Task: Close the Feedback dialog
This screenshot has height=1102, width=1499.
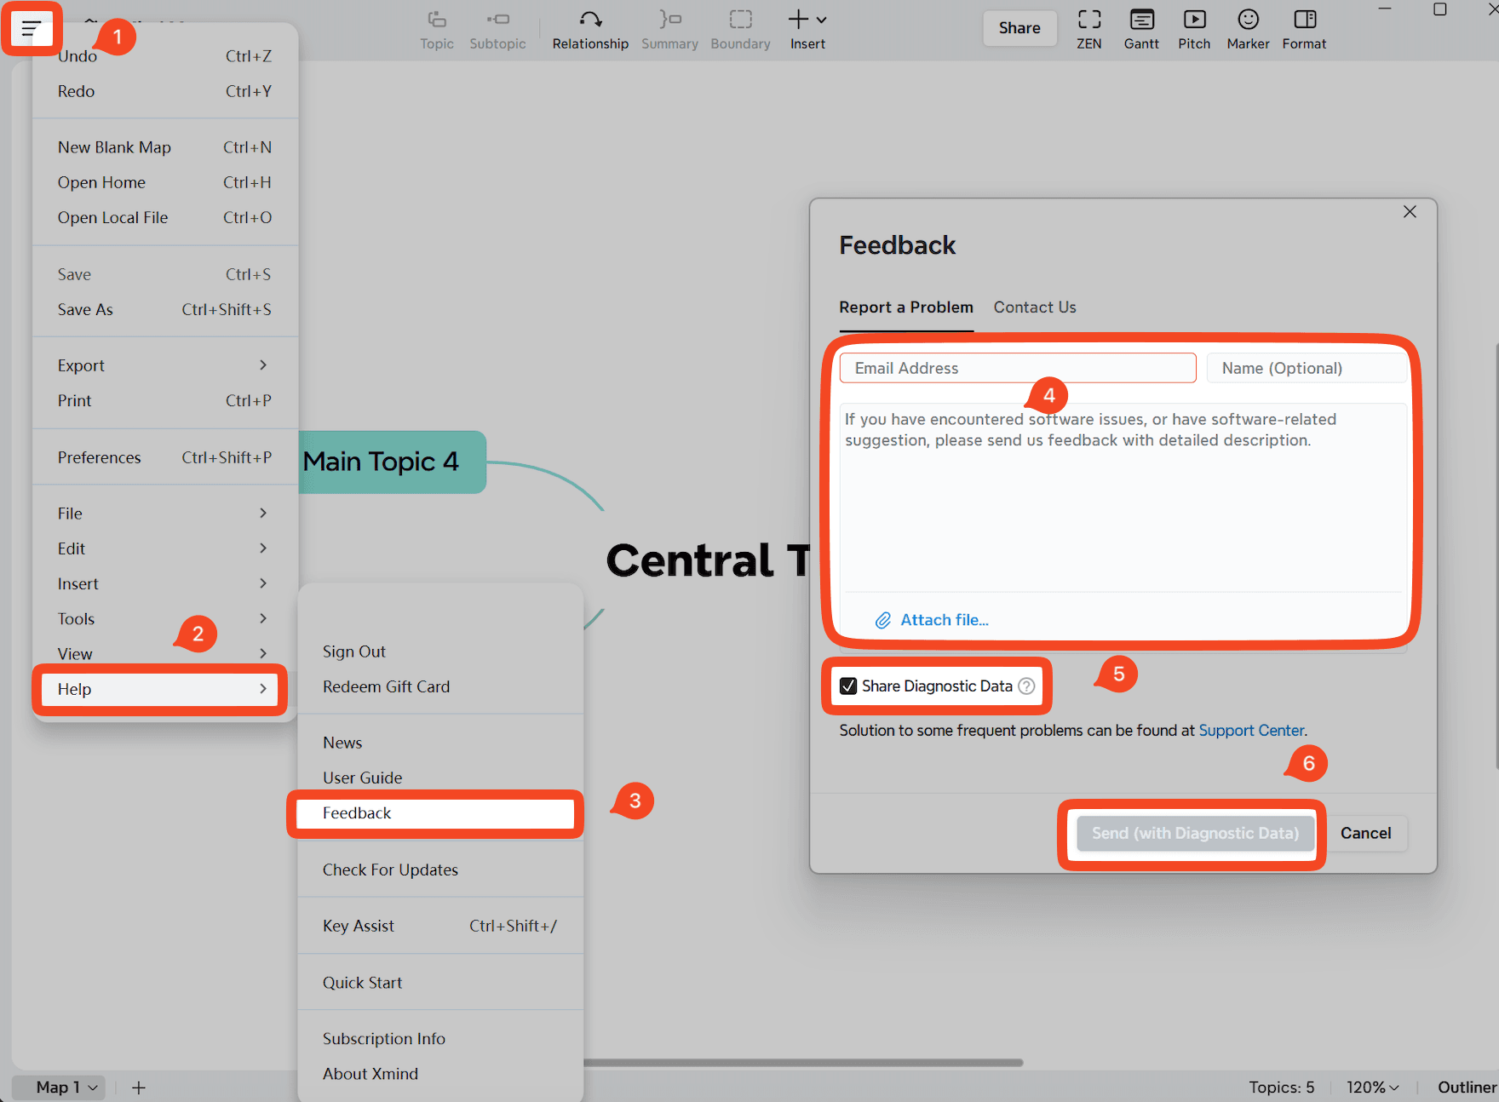Action: [1410, 211]
